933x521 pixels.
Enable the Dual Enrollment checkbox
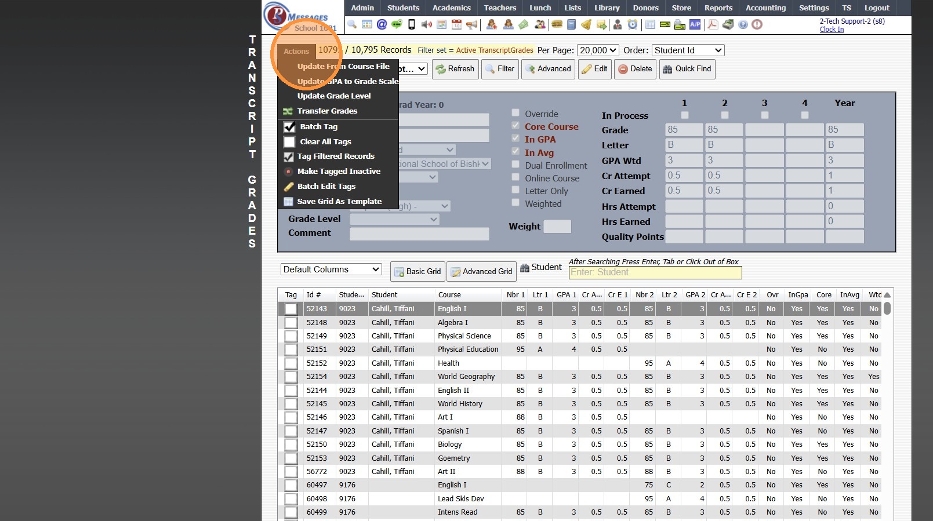click(515, 165)
